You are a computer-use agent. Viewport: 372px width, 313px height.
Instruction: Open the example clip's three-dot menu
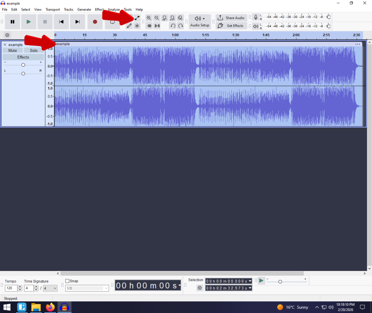click(358, 44)
